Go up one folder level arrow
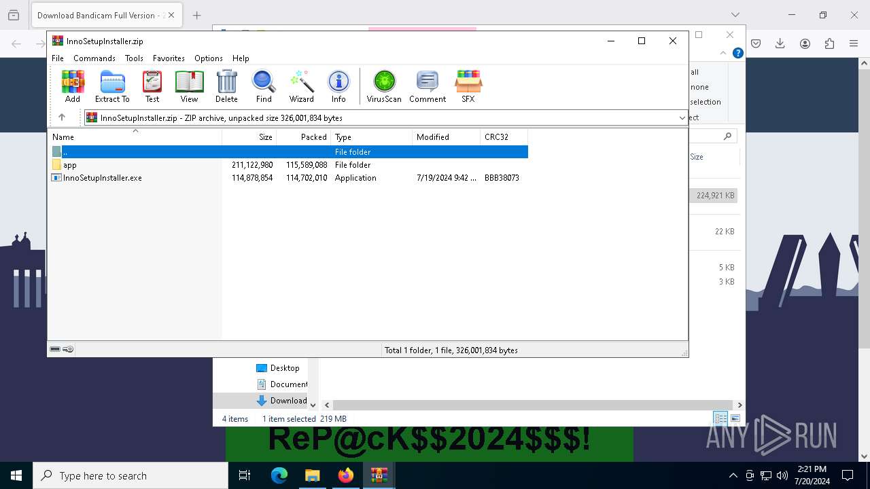 [x=62, y=117]
